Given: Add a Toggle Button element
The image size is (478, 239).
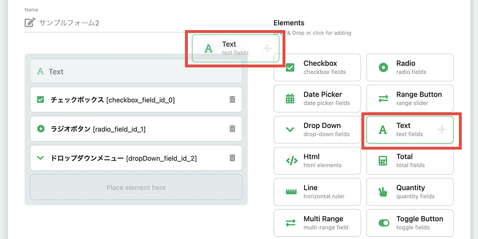Looking at the screenshot, I should [x=410, y=223].
